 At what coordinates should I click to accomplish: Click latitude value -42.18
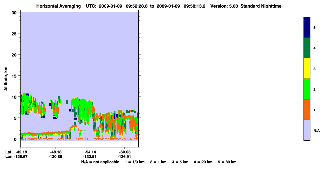(x=21, y=152)
